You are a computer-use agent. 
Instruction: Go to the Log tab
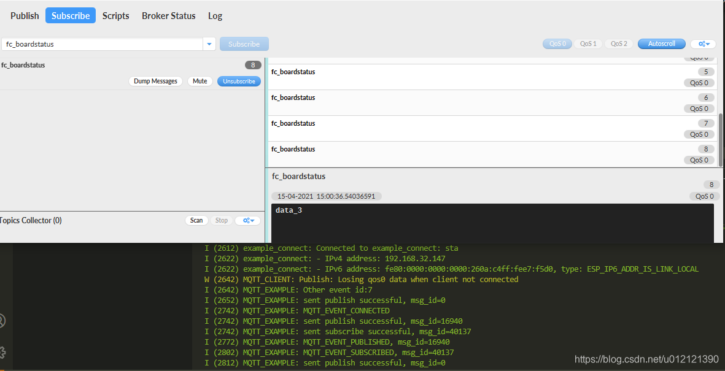click(x=215, y=16)
